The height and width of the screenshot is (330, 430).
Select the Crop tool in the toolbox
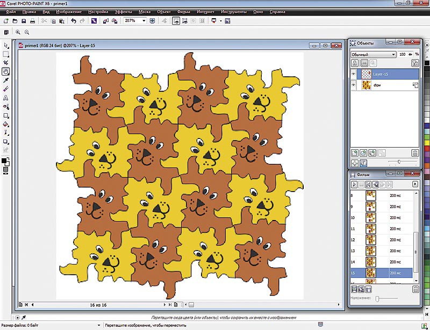pos(6,63)
